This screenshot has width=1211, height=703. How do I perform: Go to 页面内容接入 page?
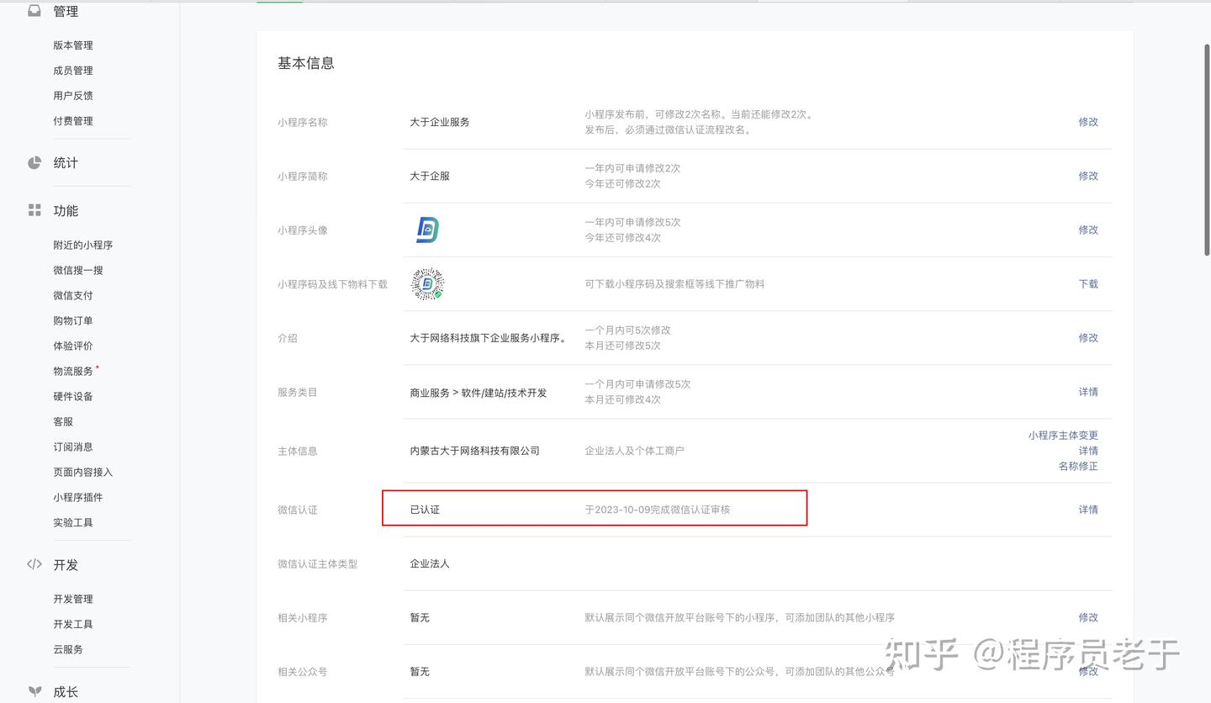tap(83, 473)
